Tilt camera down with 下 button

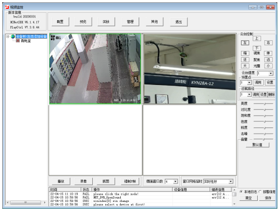257,48
